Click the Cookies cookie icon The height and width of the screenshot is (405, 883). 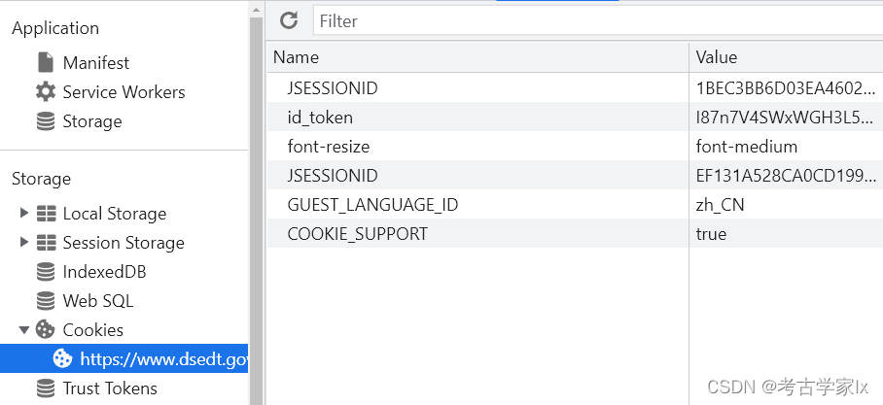point(46,330)
